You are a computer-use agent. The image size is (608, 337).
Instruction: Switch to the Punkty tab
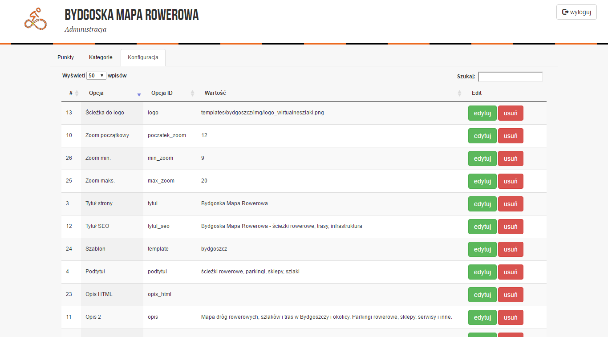pyautogui.click(x=65, y=57)
